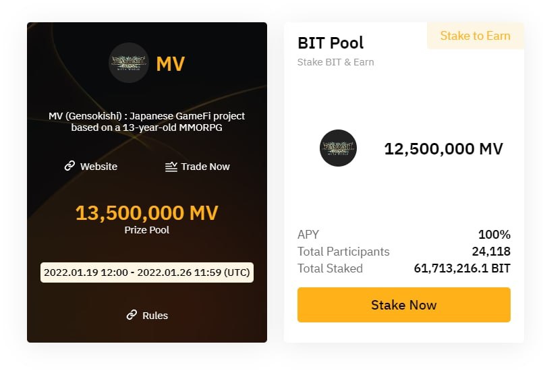Screen dimensions: 543x375
Task: Click the orange MV title text
Action: [171, 64]
